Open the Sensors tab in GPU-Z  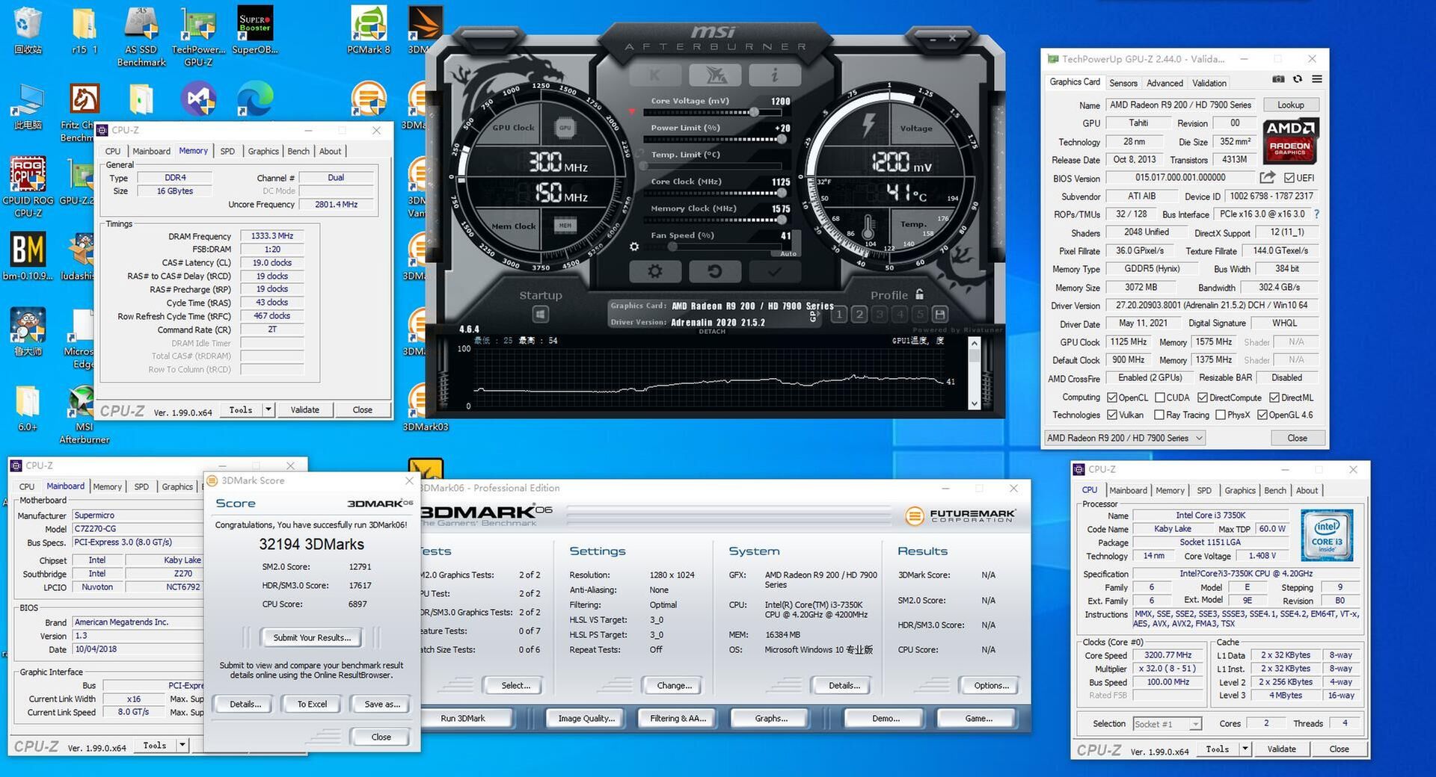1123,83
